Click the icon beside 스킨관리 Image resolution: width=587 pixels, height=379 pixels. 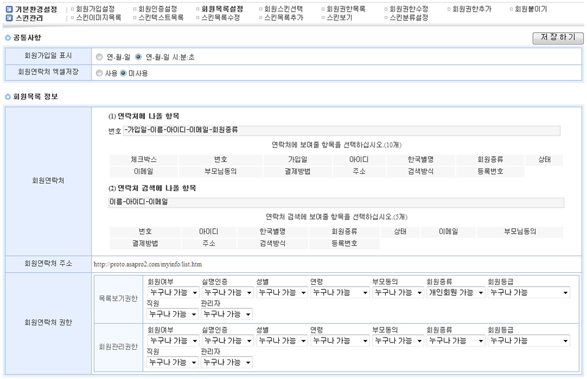point(9,18)
